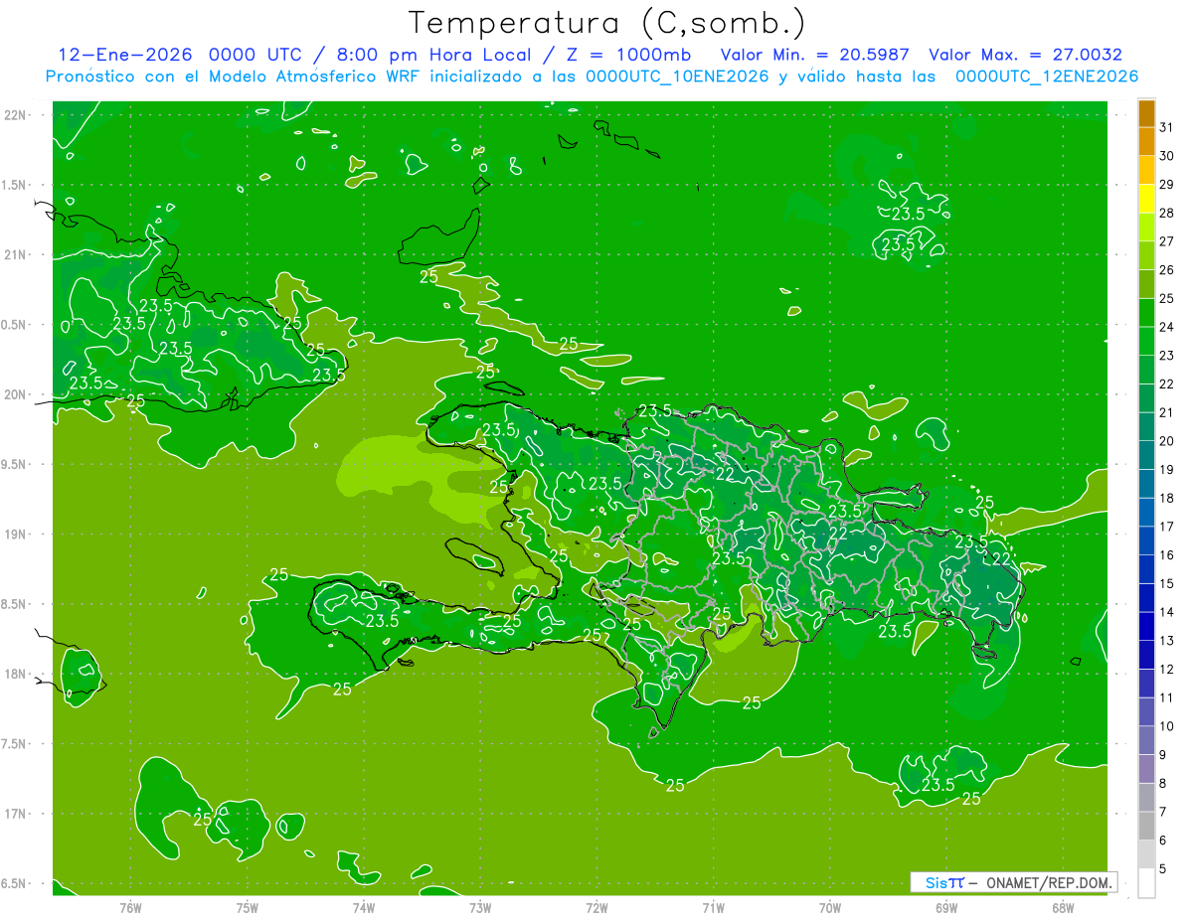Click the amber swatch between 29 and 30
This screenshot has width=1193, height=921.
pyautogui.click(x=1146, y=170)
